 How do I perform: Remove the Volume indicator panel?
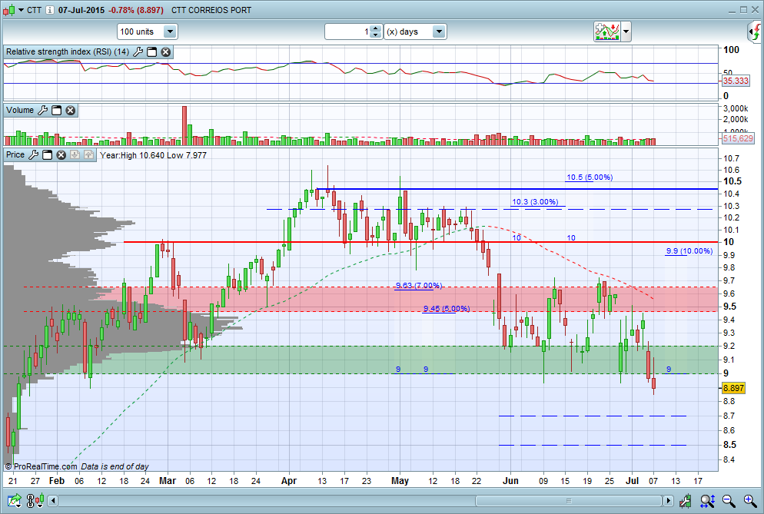70,111
